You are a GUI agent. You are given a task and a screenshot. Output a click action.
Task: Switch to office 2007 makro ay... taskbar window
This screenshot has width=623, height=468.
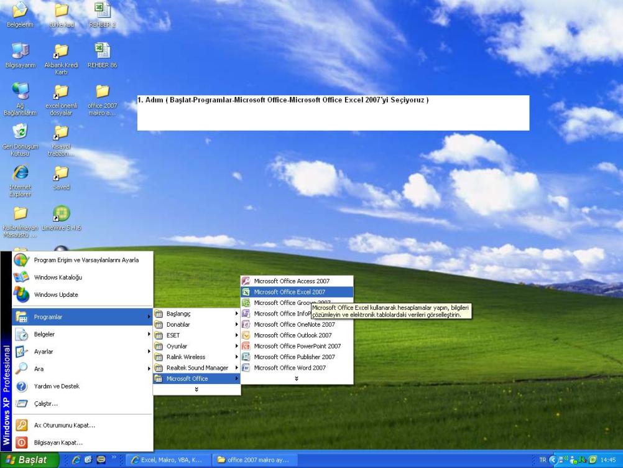pos(254,460)
